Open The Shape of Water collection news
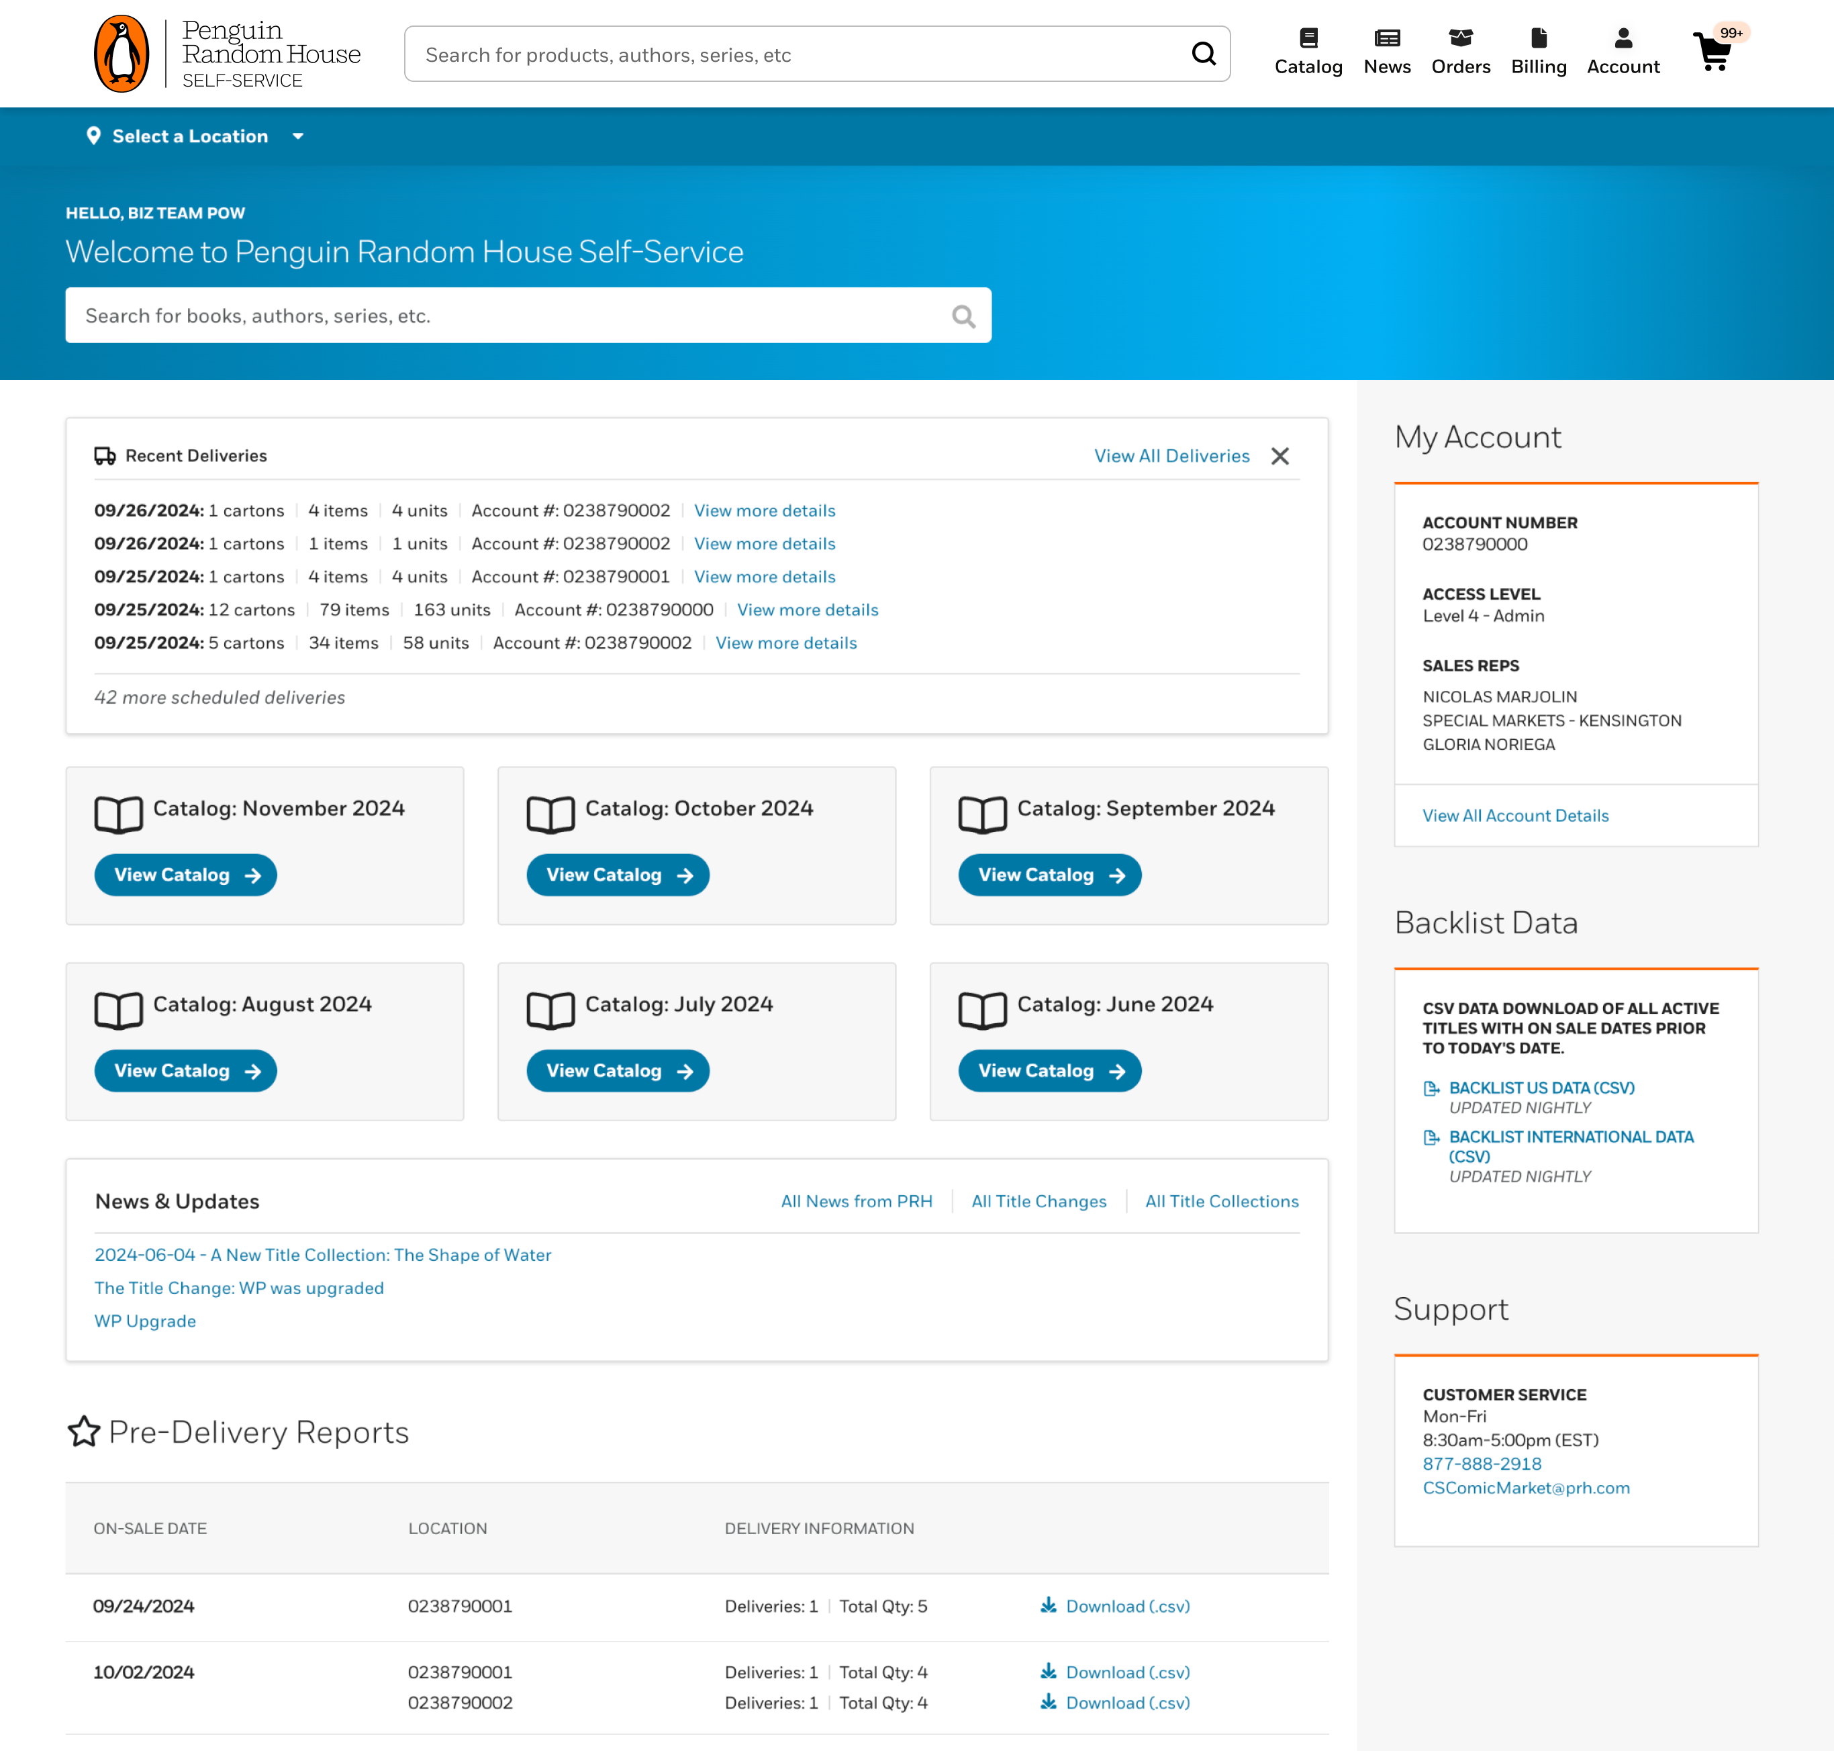Viewport: 1834px width, 1751px height. click(x=323, y=1254)
